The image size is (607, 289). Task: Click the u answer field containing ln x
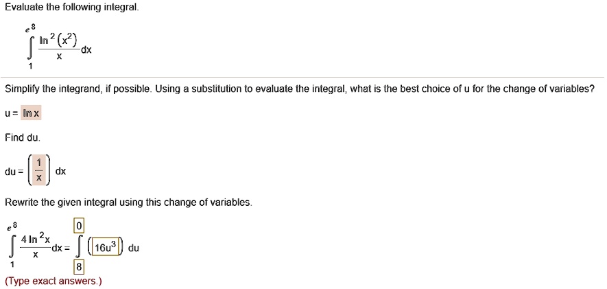pyautogui.click(x=32, y=113)
